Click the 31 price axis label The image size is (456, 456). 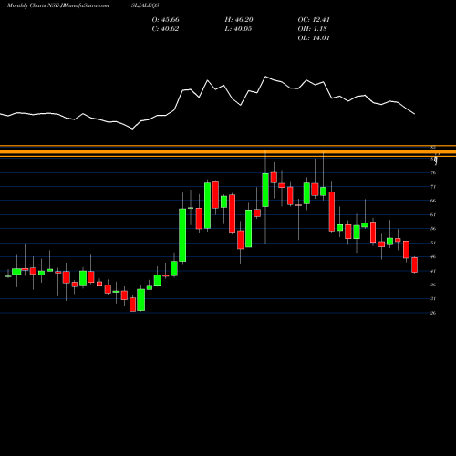[x=433, y=299]
